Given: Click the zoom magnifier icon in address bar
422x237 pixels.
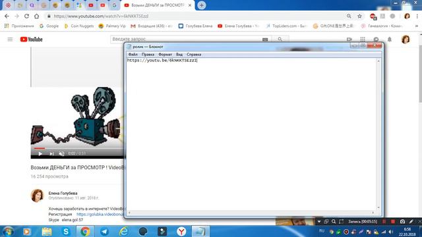Looking at the screenshot, I should click(x=349, y=16).
